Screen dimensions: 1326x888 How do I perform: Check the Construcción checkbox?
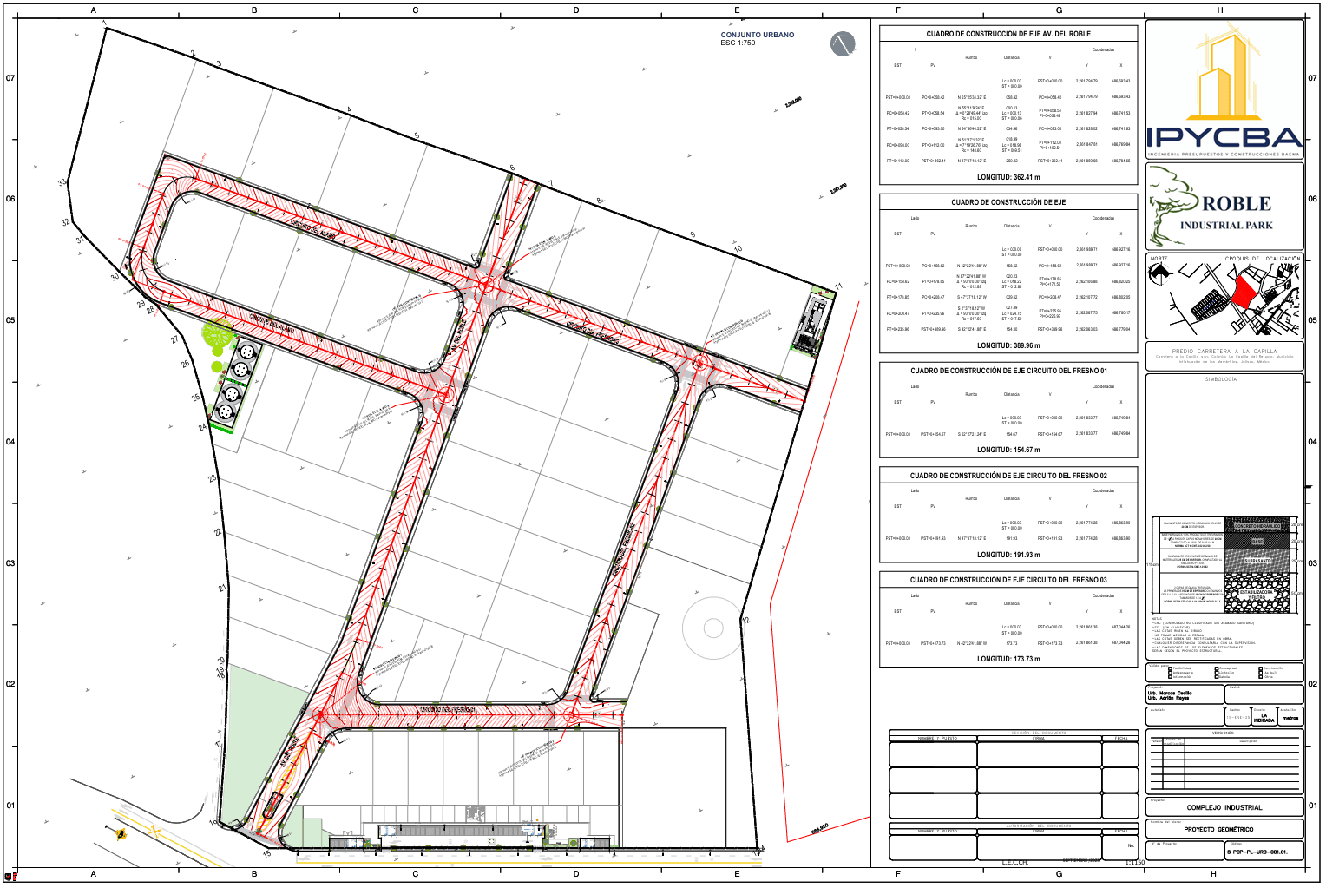pos(1261,668)
